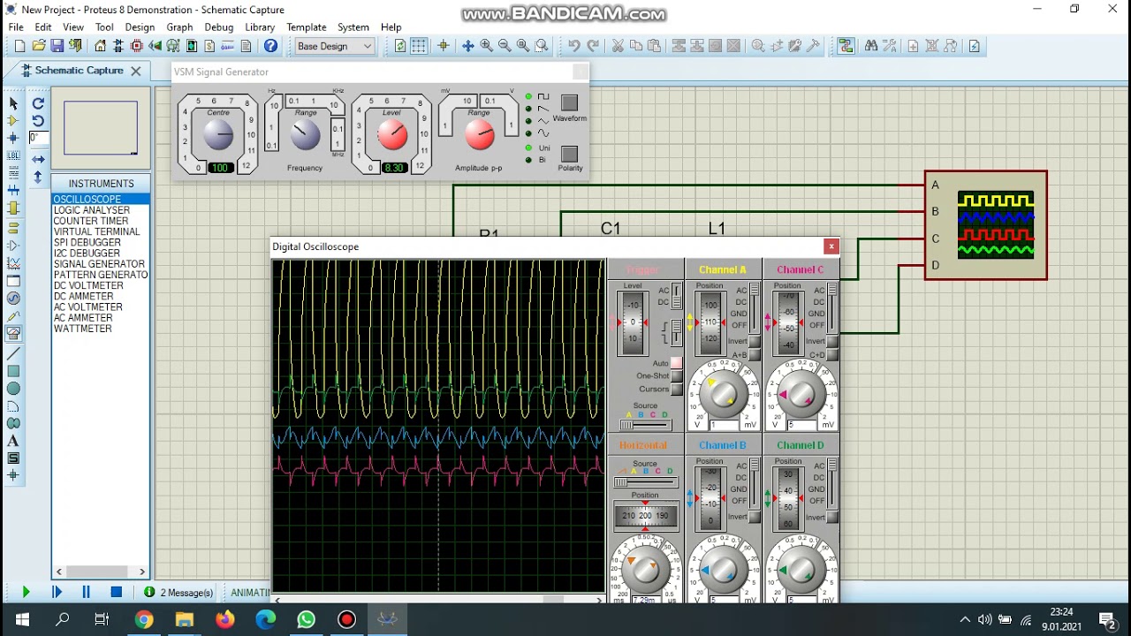Open WhatsApp from the taskbar
Image resolution: width=1131 pixels, height=636 pixels.
pyautogui.click(x=306, y=620)
